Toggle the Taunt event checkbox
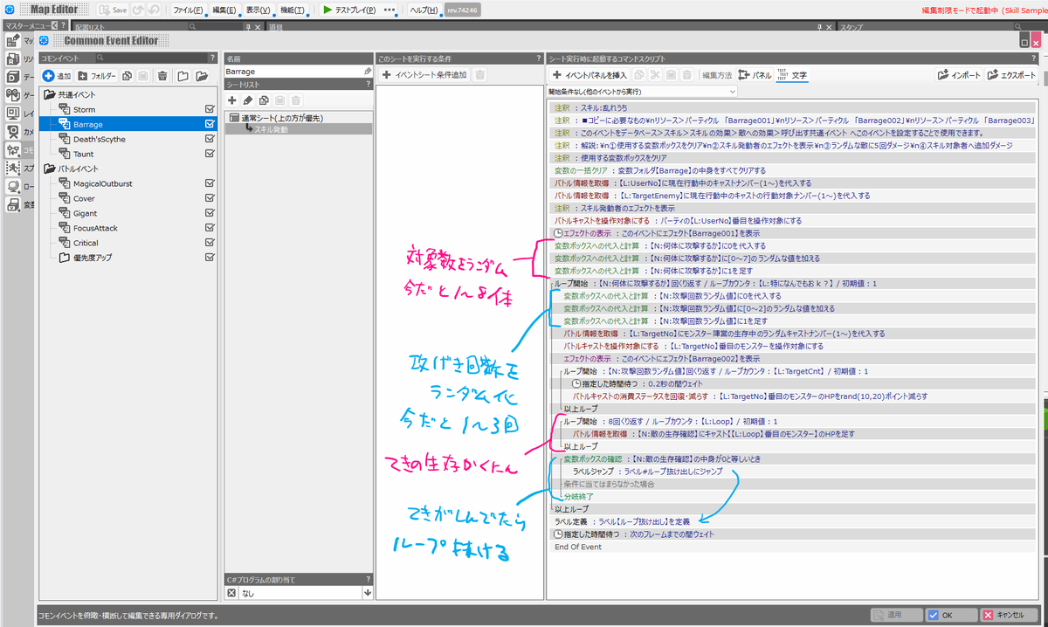The image size is (1048, 627). (210, 155)
